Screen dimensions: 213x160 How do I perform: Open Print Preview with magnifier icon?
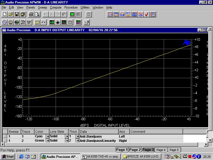[37, 14]
